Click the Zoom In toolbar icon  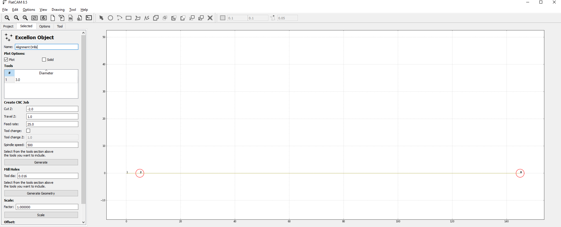[25, 18]
